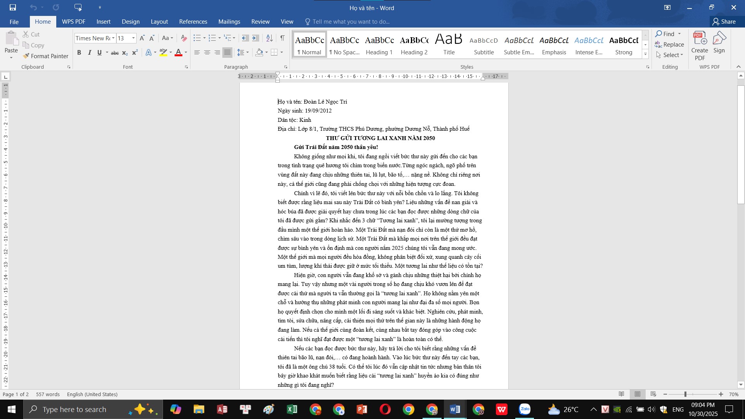
Task: Open Zalo from the taskbar
Action: (525, 409)
